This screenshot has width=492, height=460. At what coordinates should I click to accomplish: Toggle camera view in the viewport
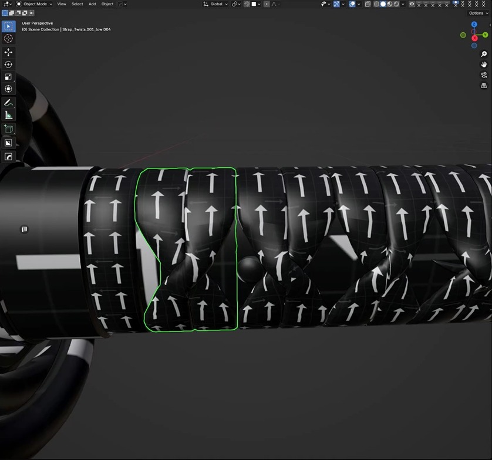click(x=484, y=75)
